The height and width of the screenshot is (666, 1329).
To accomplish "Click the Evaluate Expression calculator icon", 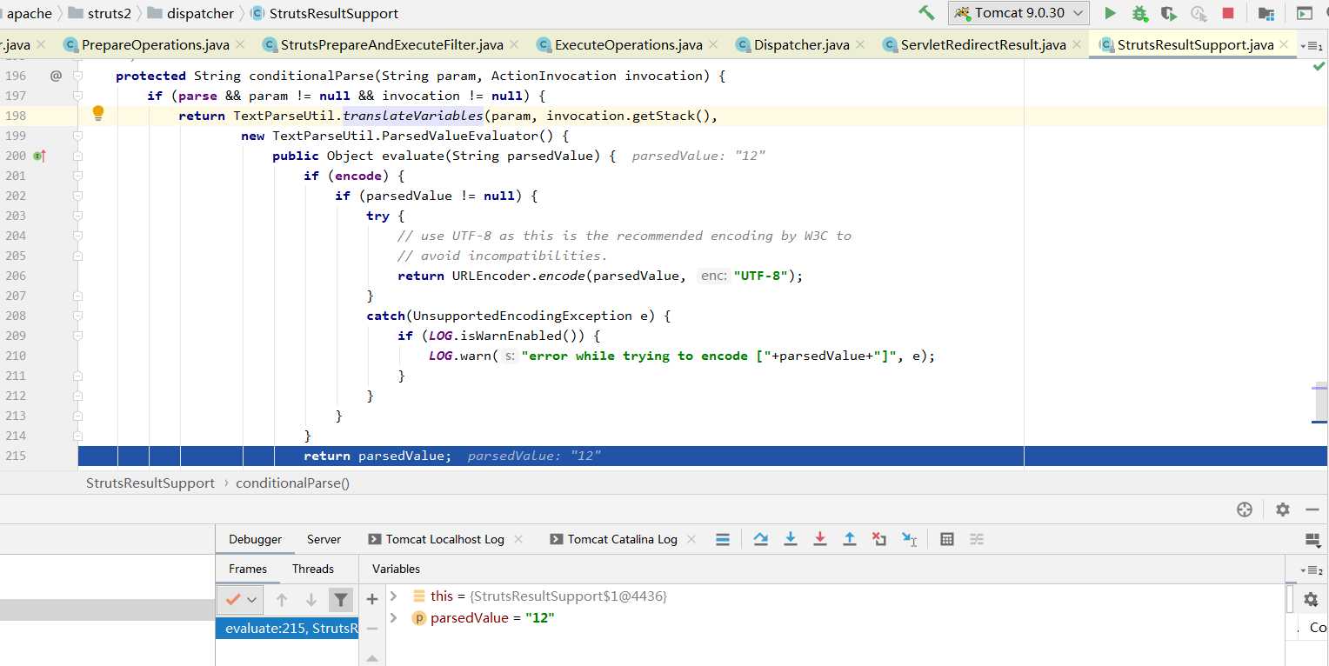I will (x=947, y=539).
